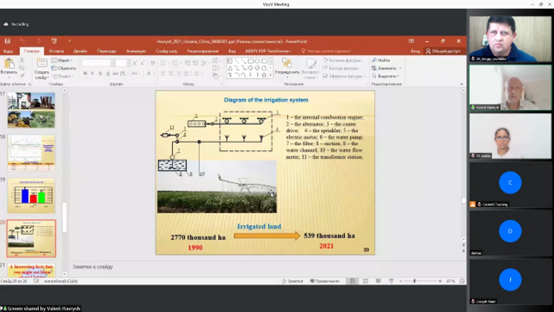Image resolution: width=554 pixels, height=312 pixels.
Task: Click the Arrange (Упорядочить) icon
Action: 287,63
